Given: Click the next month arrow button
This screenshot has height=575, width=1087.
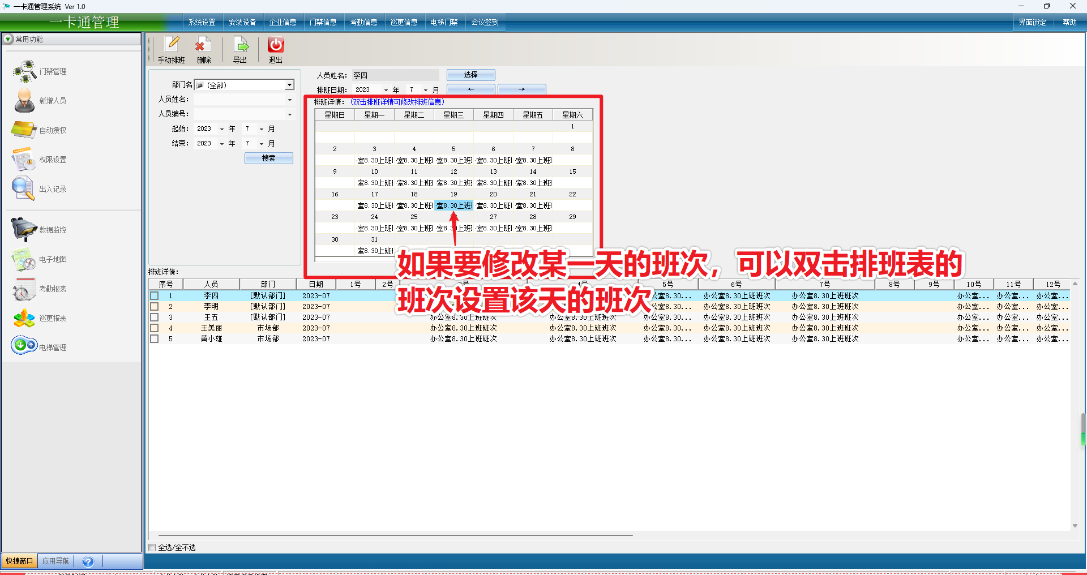Looking at the screenshot, I should pos(522,89).
